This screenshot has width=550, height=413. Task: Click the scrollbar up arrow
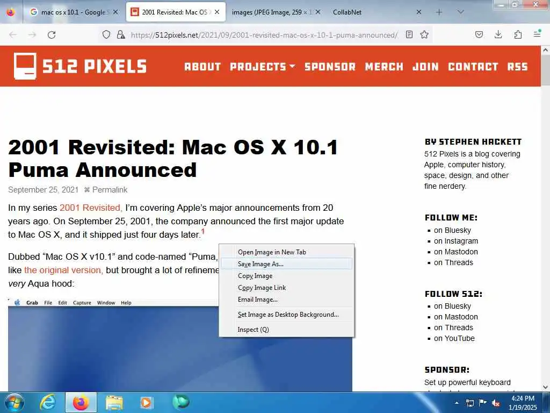(546, 50)
